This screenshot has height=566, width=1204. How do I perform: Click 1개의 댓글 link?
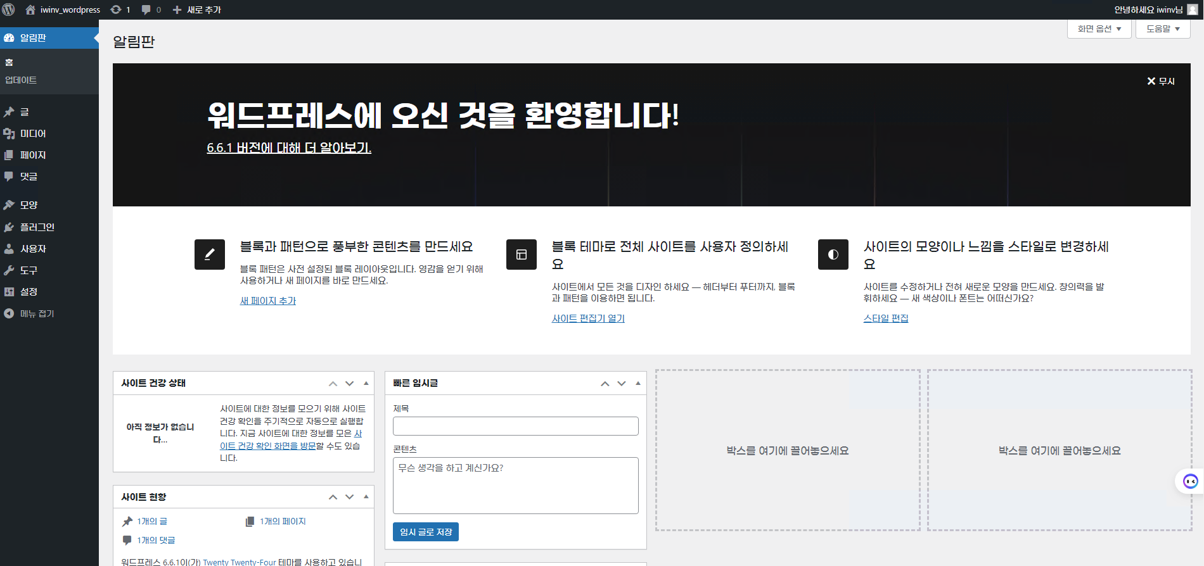156,541
